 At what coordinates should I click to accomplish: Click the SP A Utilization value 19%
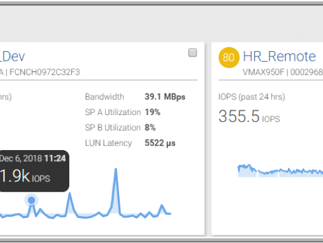(x=153, y=112)
